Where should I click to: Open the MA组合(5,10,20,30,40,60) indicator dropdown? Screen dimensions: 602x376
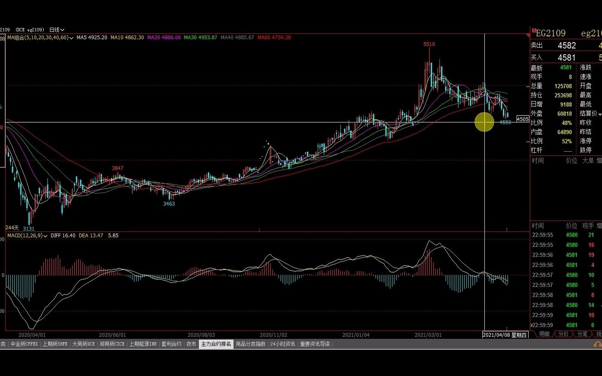click(40, 38)
